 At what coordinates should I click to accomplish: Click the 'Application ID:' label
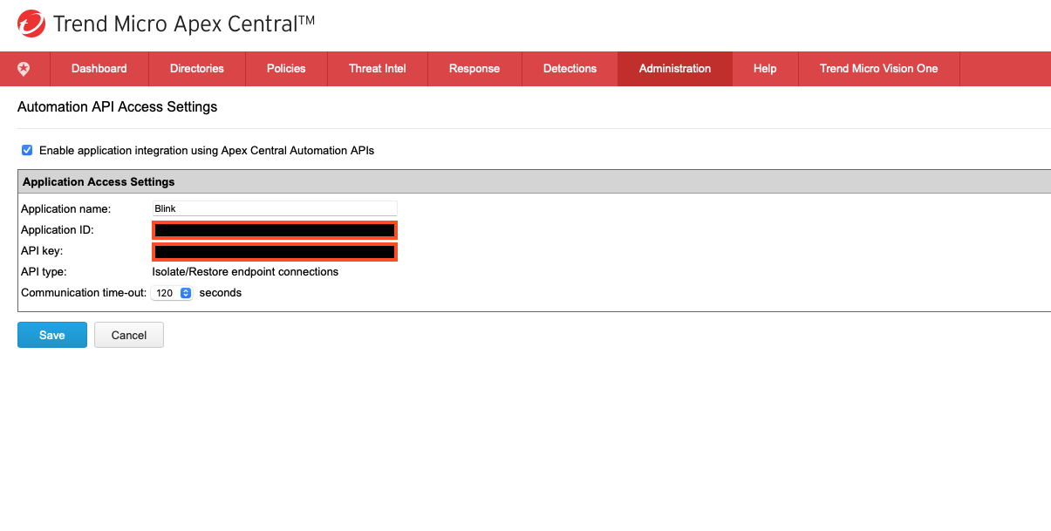(57, 230)
